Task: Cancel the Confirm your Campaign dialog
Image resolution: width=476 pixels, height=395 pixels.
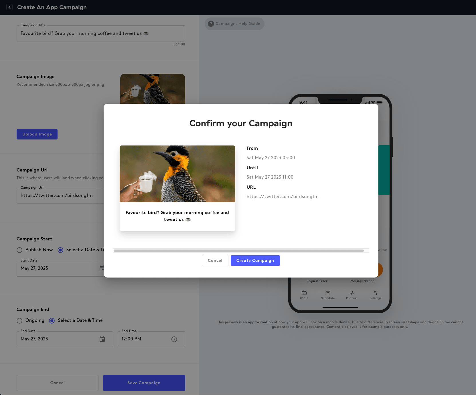Action: click(215, 260)
